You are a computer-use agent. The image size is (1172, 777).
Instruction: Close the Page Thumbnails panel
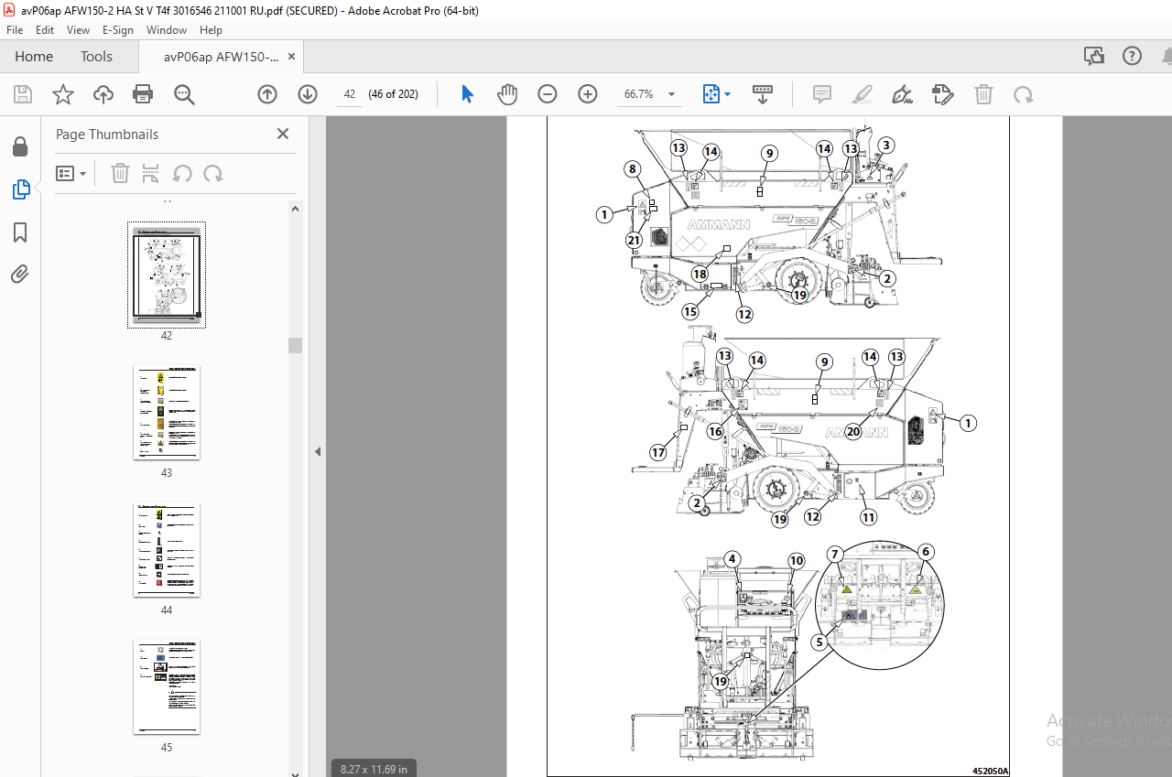pyautogui.click(x=283, y=134)
